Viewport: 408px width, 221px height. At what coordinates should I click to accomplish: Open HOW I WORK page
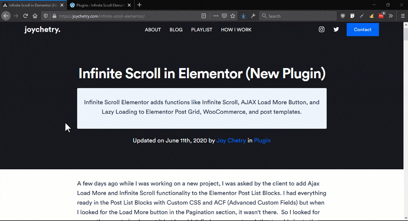coord(236,30)
